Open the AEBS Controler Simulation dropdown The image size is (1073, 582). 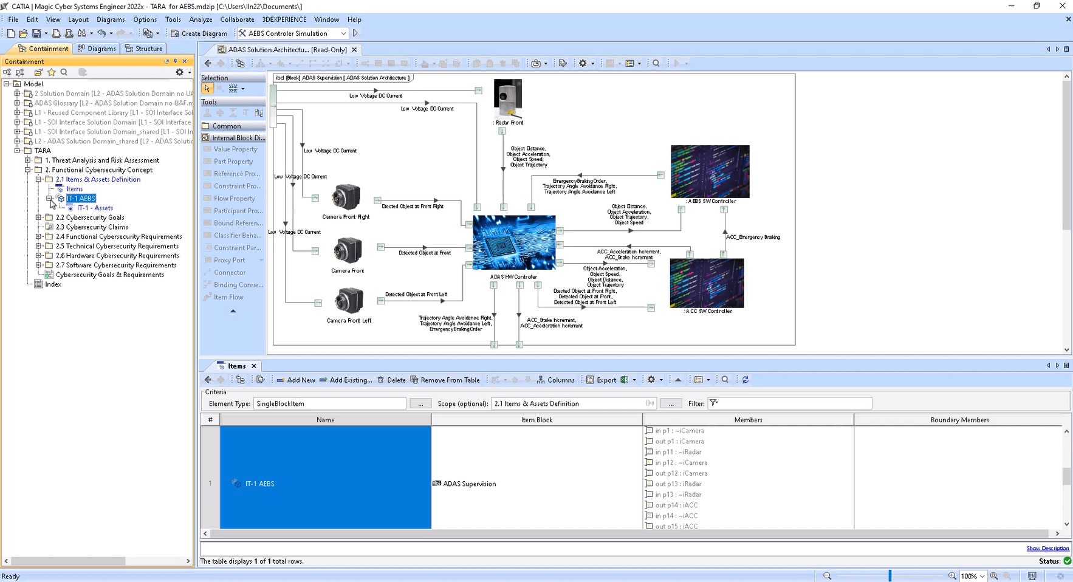tap(343, 33)
